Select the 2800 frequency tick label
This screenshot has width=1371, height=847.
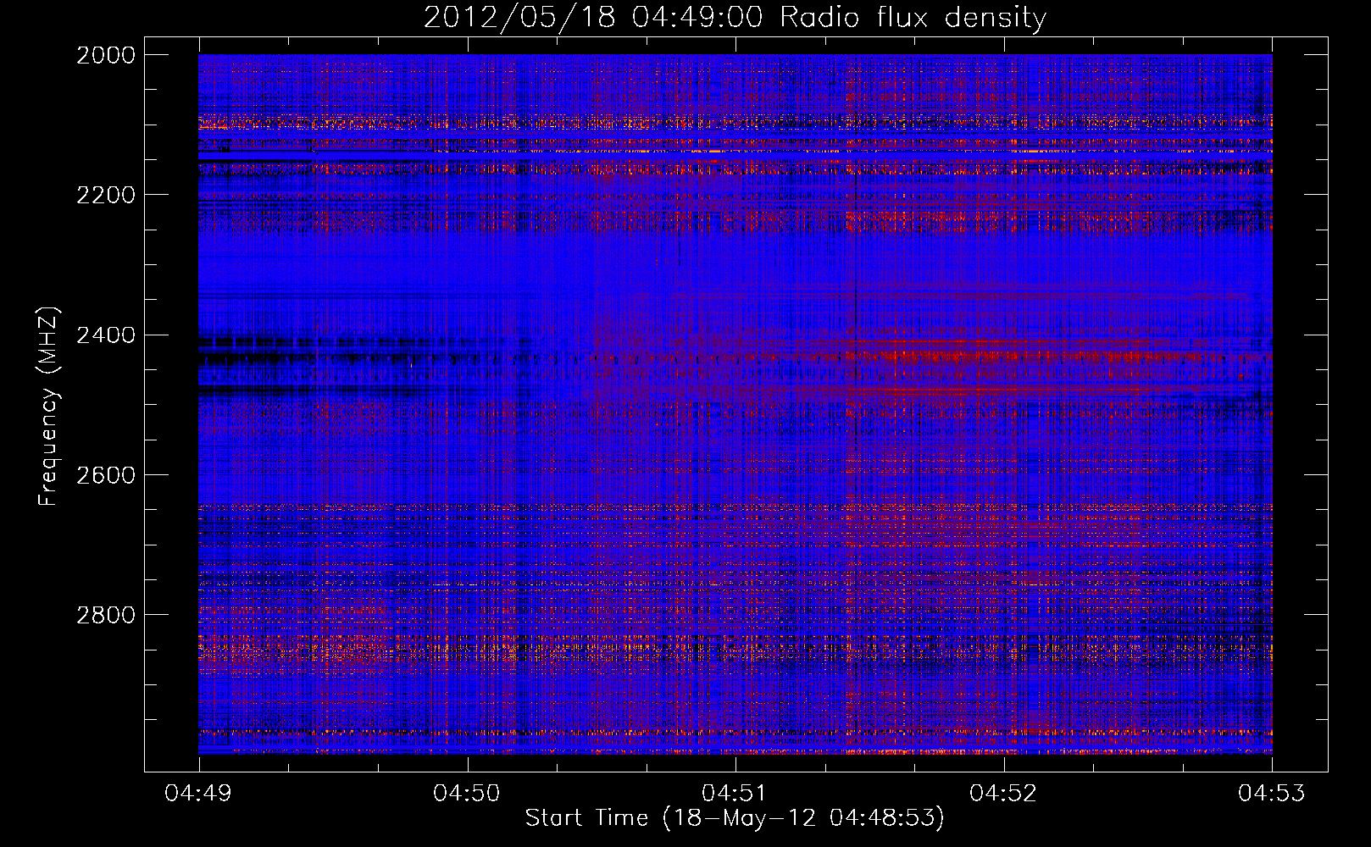[106, 615]
